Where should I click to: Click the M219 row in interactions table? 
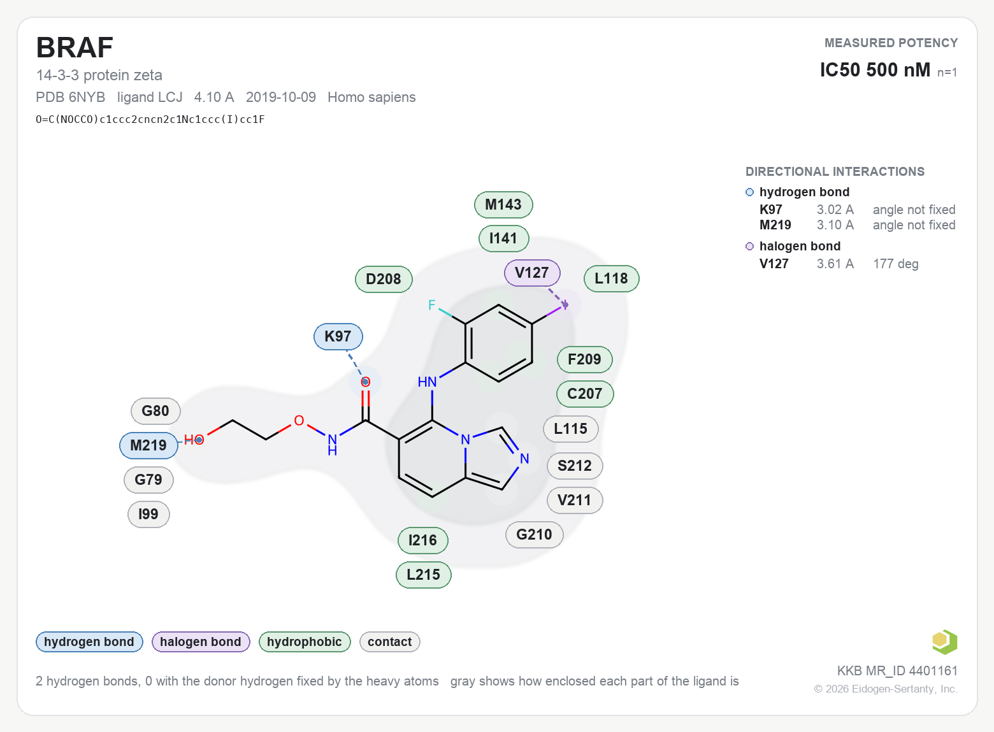[858, 225]
